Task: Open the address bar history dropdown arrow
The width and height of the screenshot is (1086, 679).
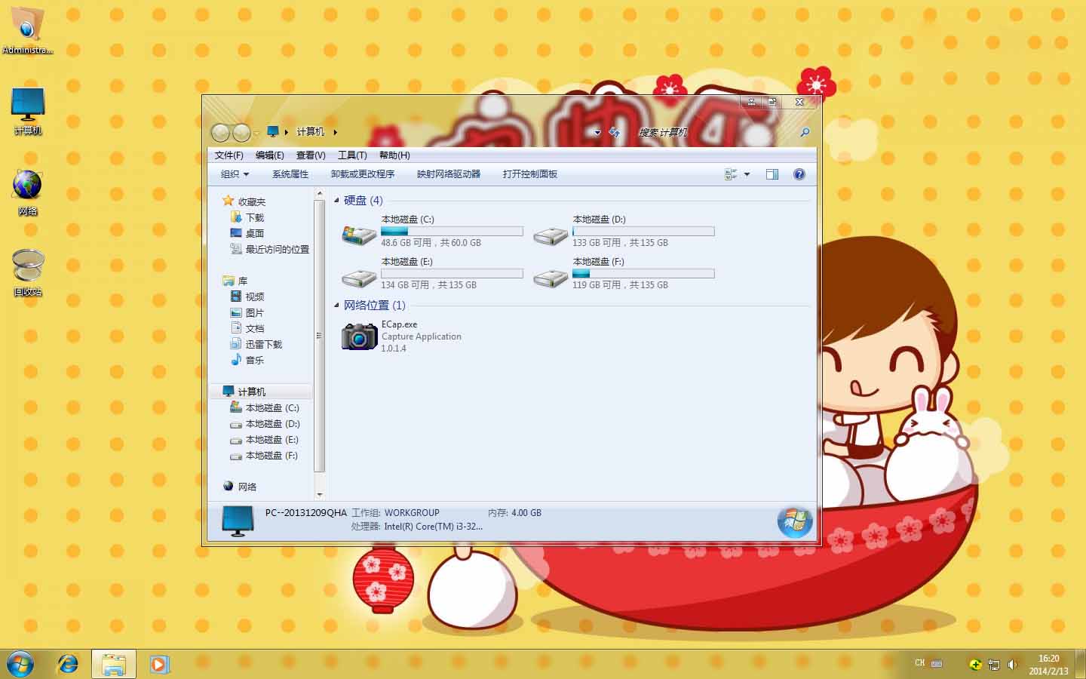Action: [597, 133]
